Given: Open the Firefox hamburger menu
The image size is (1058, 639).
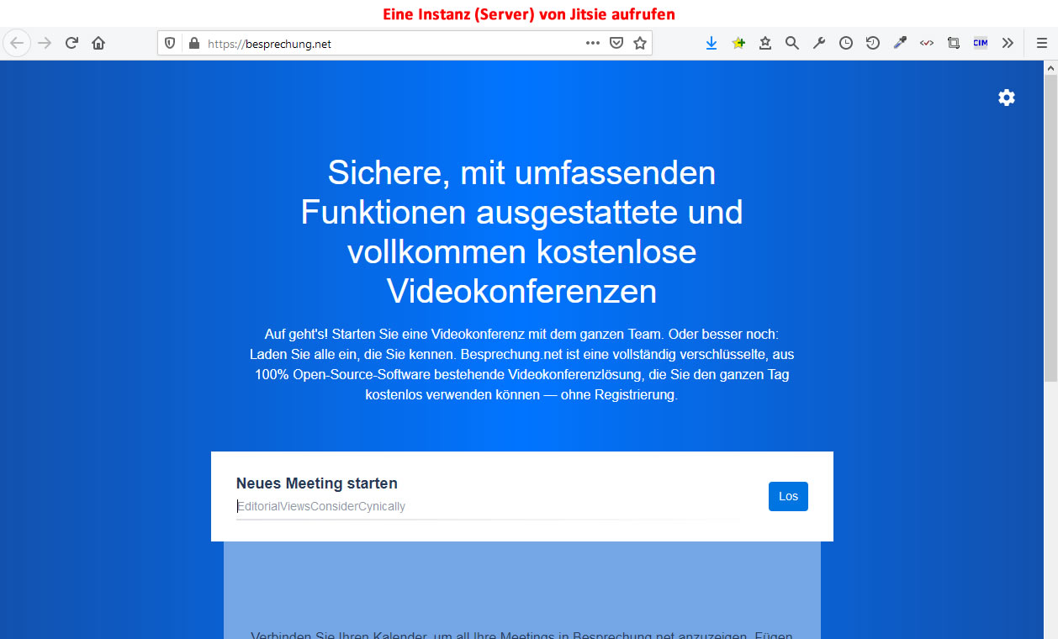Looking at the screenshot, I should pyautogui.click(x=1042, y=43).
